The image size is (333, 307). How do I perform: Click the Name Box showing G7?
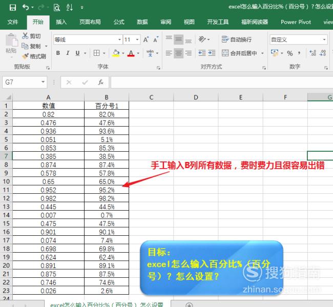[25, 82]
